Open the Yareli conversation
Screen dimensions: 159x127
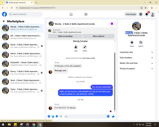pos(22,82)
